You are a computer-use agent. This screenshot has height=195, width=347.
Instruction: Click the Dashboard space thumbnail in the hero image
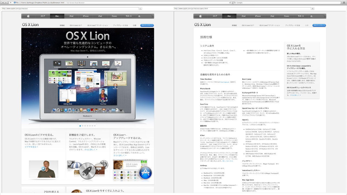click(x=57, y=64)
